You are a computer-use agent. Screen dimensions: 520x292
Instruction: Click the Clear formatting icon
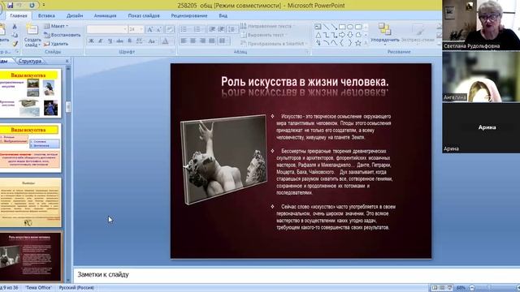[170, 29]
